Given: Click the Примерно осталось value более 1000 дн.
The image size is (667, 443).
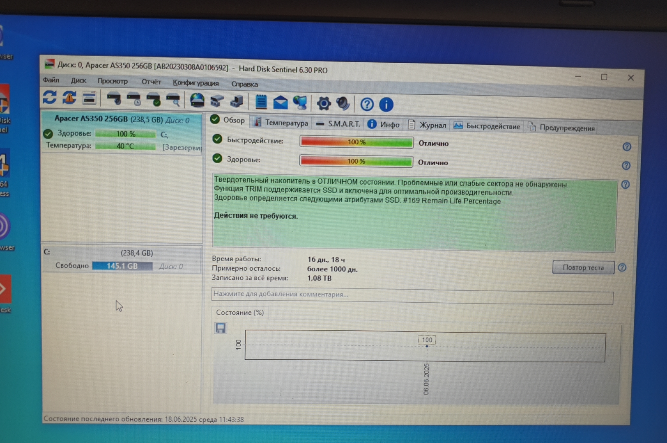Looking at the screenshot, I should click(x=332, y=269).
